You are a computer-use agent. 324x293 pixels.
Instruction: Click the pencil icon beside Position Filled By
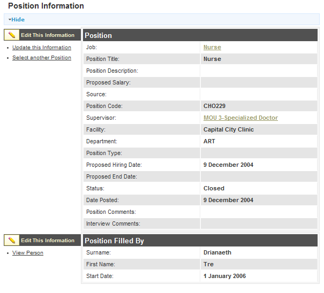[12, 241]
